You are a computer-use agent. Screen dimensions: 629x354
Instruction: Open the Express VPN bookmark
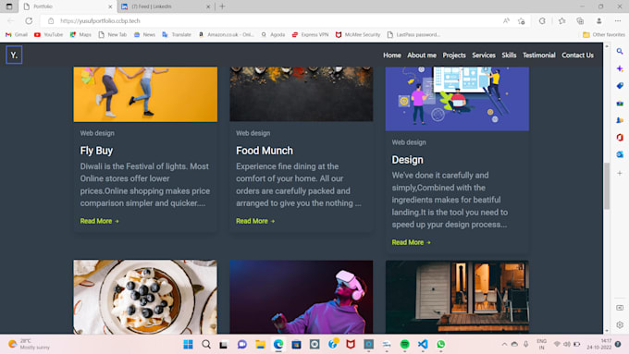point(310,35)
